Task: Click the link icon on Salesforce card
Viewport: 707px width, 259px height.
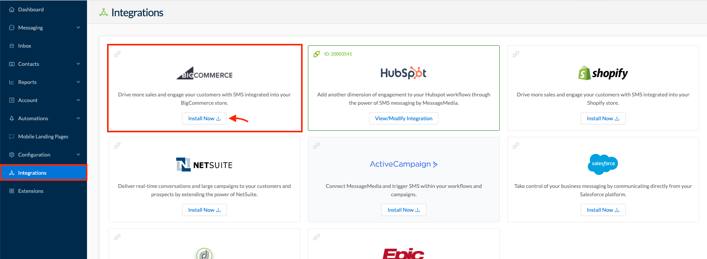Action: click(516, 146)
